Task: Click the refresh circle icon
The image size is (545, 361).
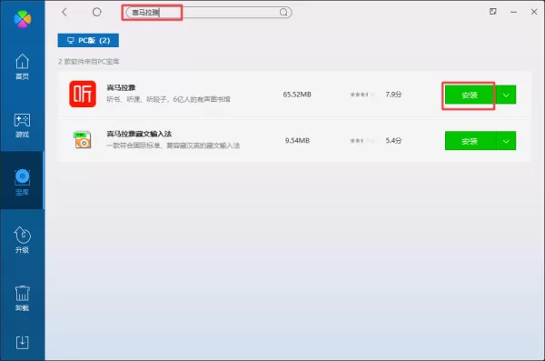Action: point(97,12)
